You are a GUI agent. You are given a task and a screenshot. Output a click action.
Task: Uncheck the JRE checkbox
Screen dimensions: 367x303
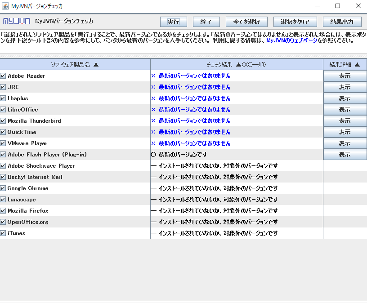(x=3, y=87)
